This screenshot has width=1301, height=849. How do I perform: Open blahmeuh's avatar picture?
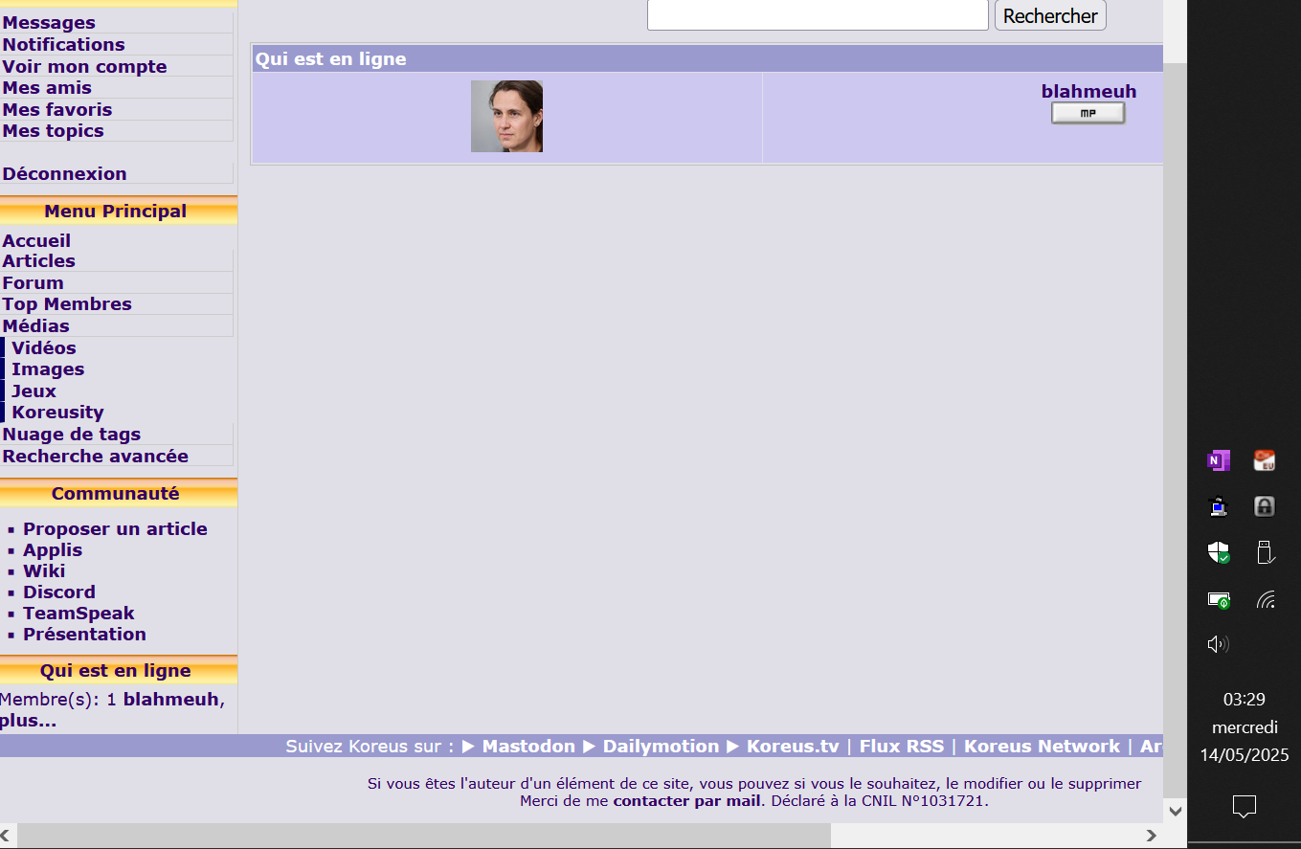pyautogui.click(x=506, y=117)
